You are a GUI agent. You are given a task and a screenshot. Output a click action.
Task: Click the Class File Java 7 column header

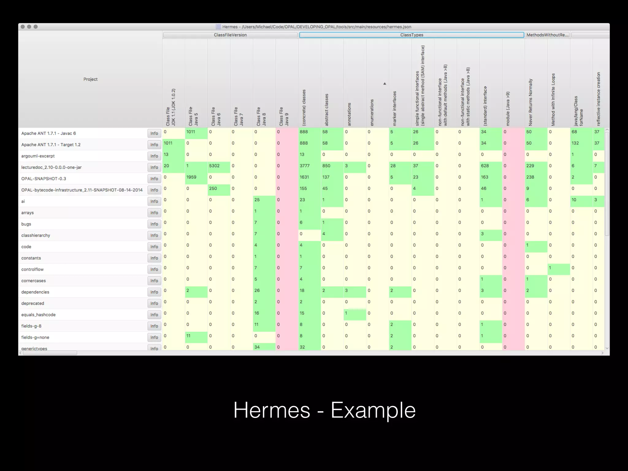coord(242,83)
